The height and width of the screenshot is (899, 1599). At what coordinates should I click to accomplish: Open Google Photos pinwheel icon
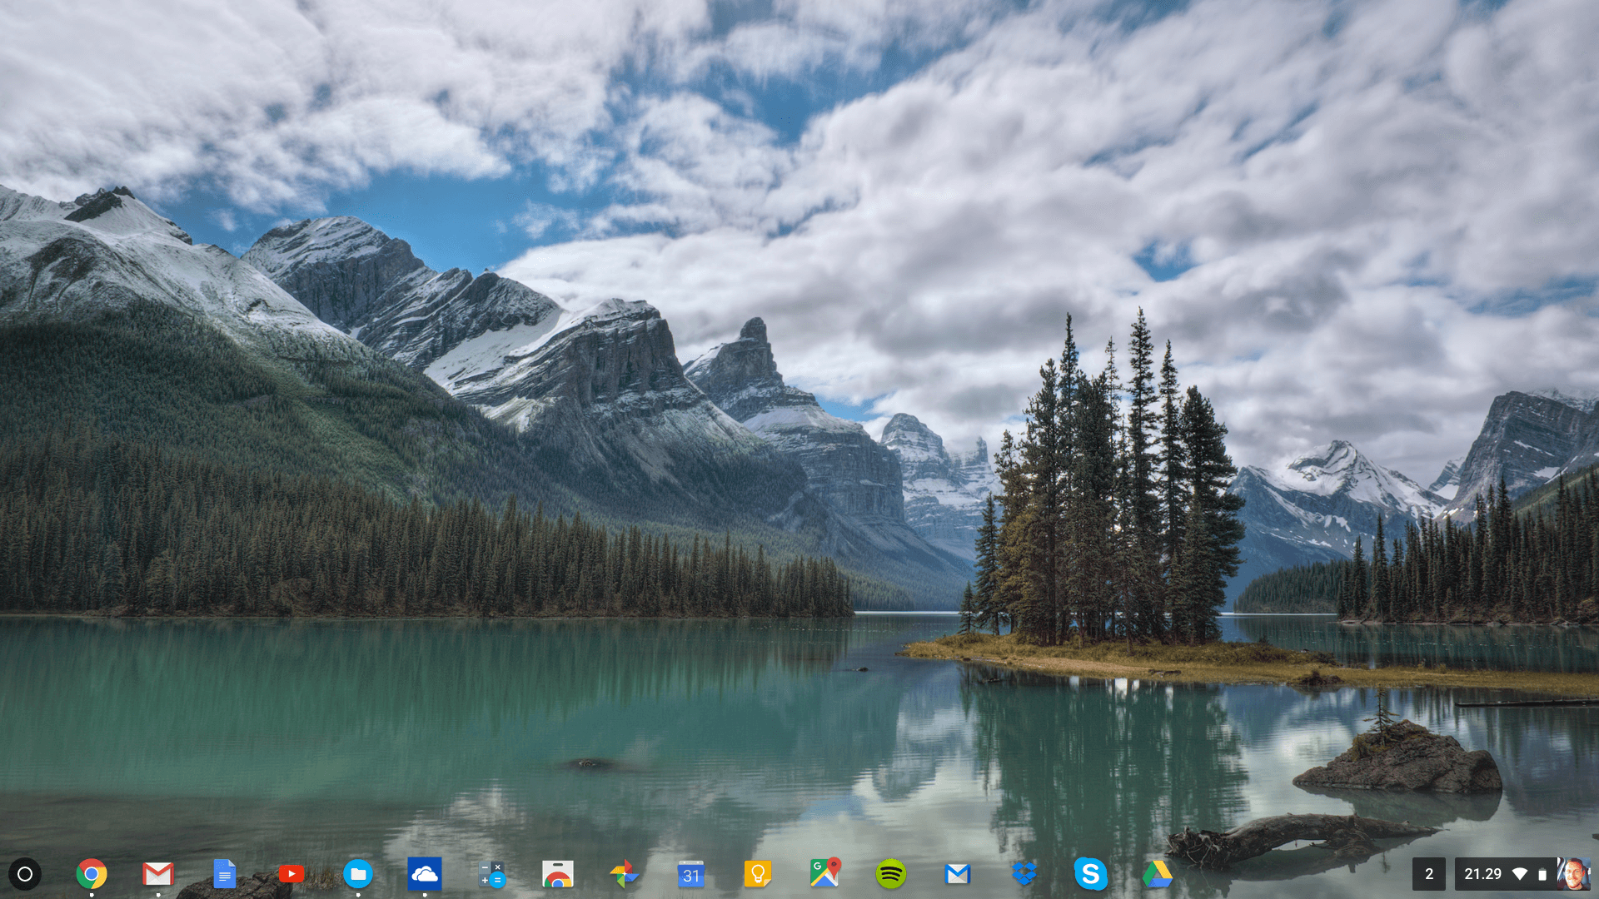[625, 874]
